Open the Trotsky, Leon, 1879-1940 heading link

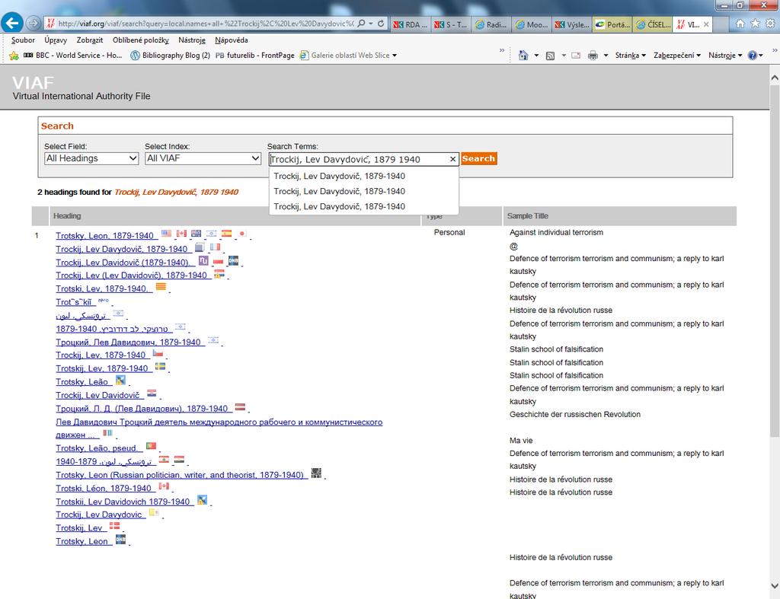pyautogui.click(x=105, y=236)
